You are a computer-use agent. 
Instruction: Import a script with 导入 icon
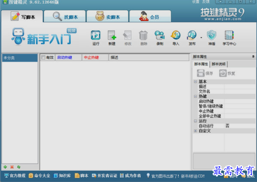coord(176,38)
